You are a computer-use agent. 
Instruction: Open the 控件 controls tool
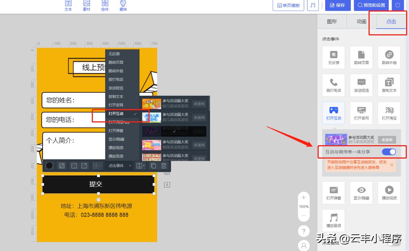[105, 5]
